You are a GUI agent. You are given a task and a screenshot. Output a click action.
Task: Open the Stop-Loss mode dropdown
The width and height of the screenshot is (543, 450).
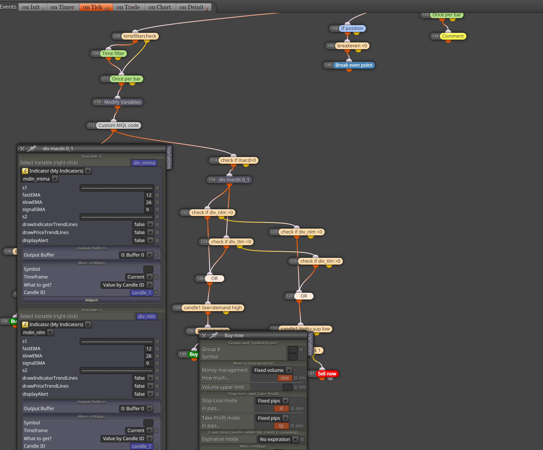click(x=285, y=401)
